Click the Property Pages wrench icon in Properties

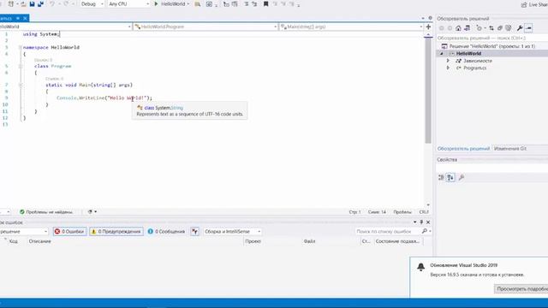462,178
